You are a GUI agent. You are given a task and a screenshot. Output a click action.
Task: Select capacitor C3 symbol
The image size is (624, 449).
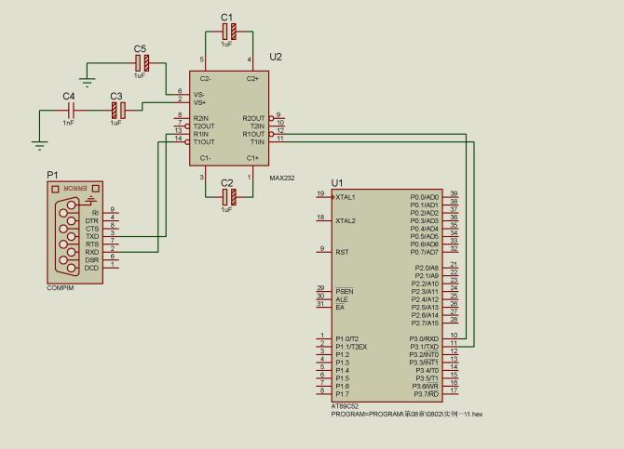(118, 110)
